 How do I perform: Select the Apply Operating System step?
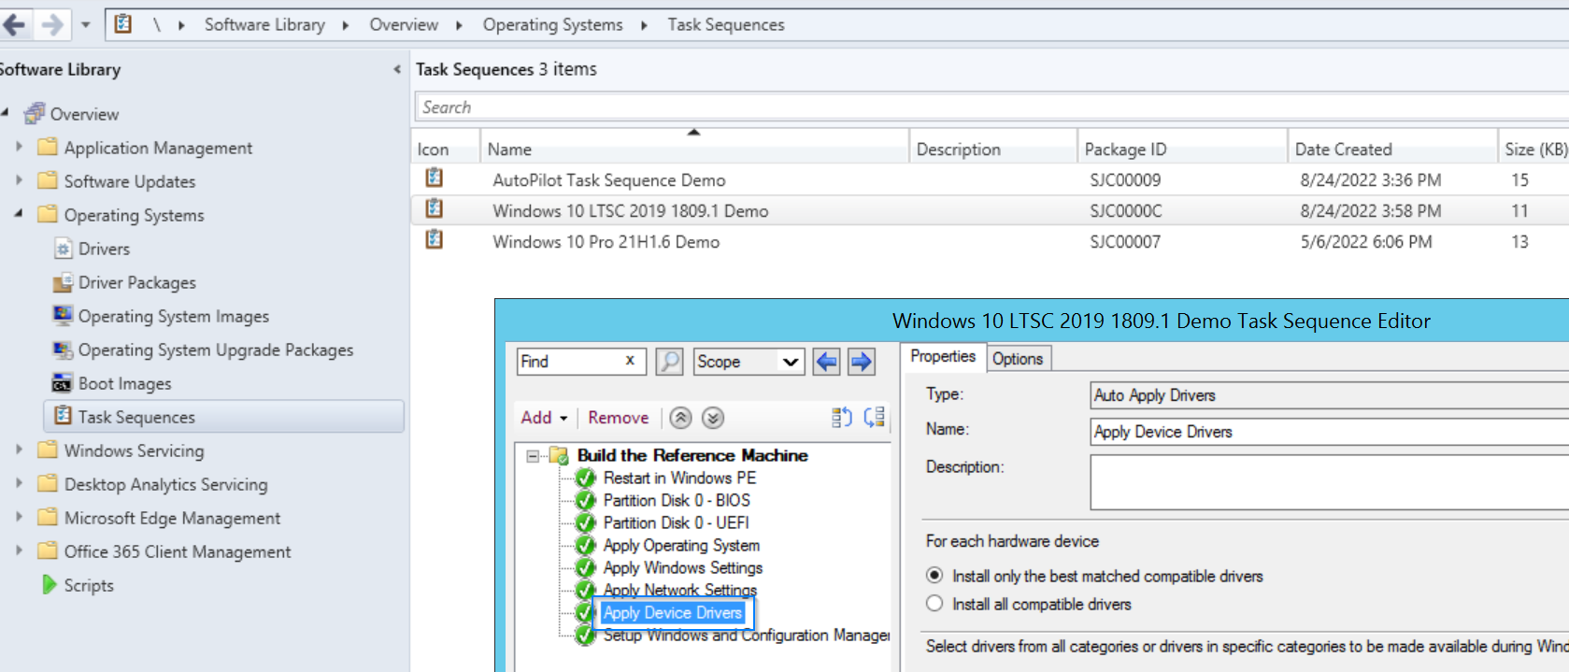(681, 545)
